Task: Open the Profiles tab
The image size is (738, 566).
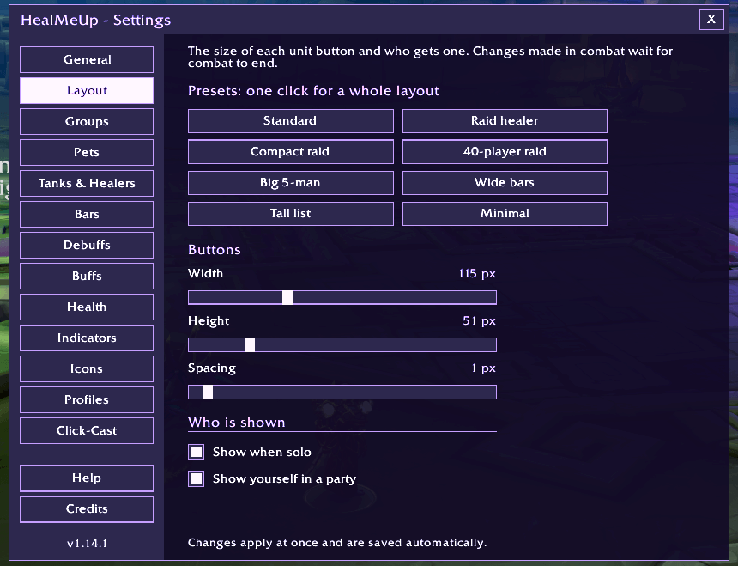Action: pos(87,399)
